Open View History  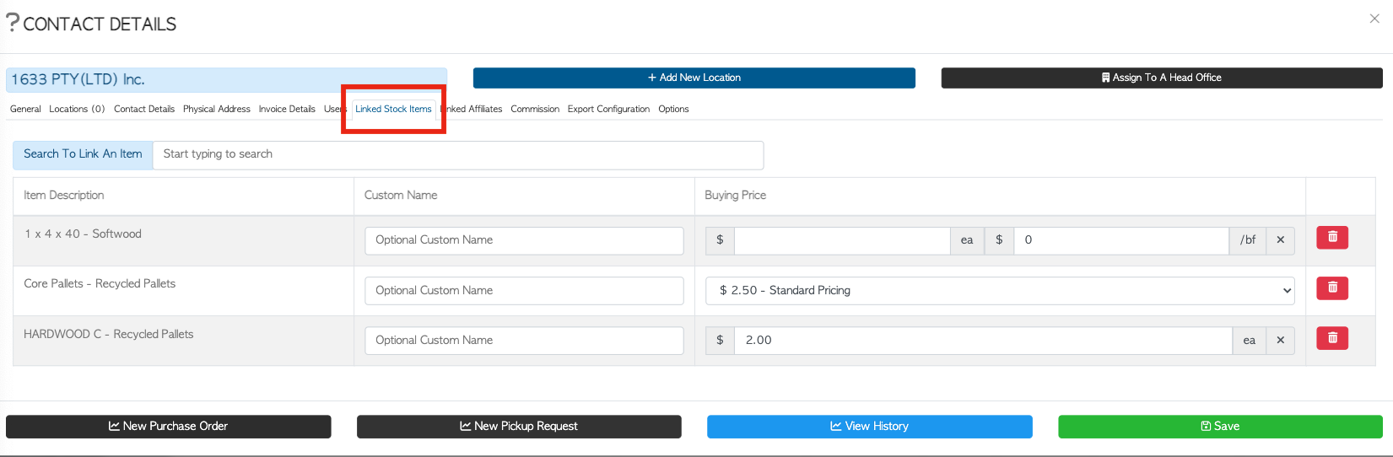[x=870, y=427]
